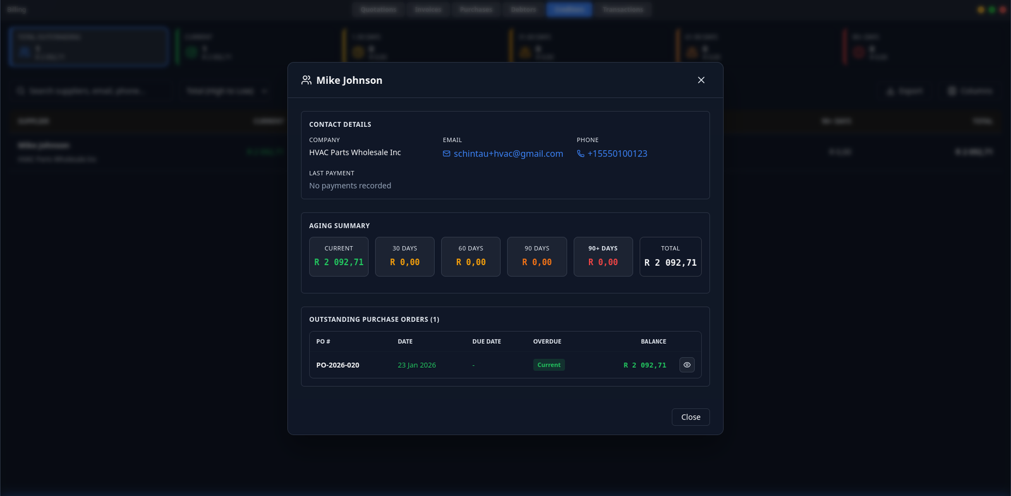This screenshot has height=496, width=1011.
Task: Open the Columns chooser button
Action: pyautogui.click(x=970, y=91)
